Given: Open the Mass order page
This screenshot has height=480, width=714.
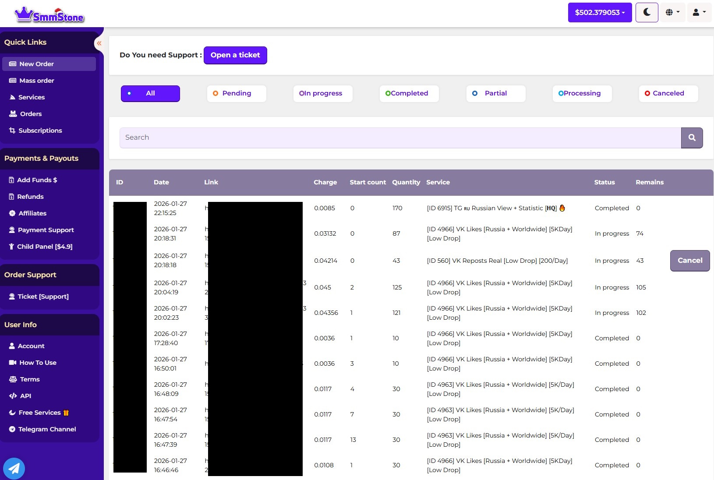Looking at the screenshot, I should coord(36,81).
